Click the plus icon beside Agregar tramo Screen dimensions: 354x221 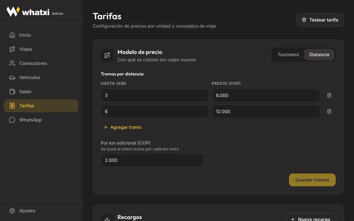coord(106,127)
